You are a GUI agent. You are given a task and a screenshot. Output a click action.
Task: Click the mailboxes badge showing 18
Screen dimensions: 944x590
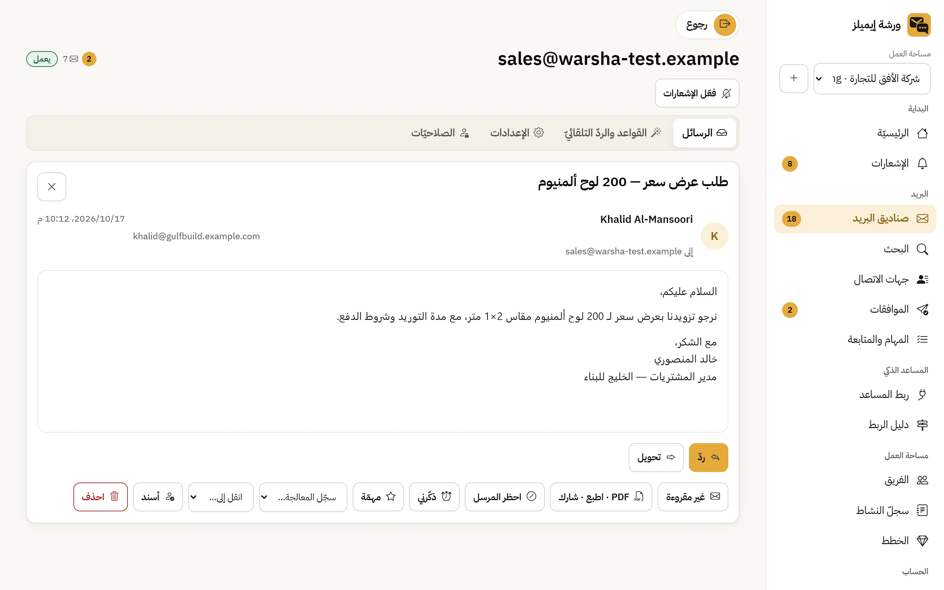pos(791,219)
